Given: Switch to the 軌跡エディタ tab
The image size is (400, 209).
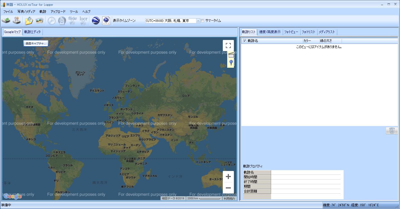Looking at the screenshot, I should coord(32,32).
